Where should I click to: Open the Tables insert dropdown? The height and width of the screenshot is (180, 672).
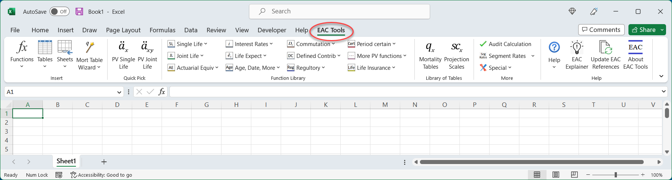click(x=45, y=55)
